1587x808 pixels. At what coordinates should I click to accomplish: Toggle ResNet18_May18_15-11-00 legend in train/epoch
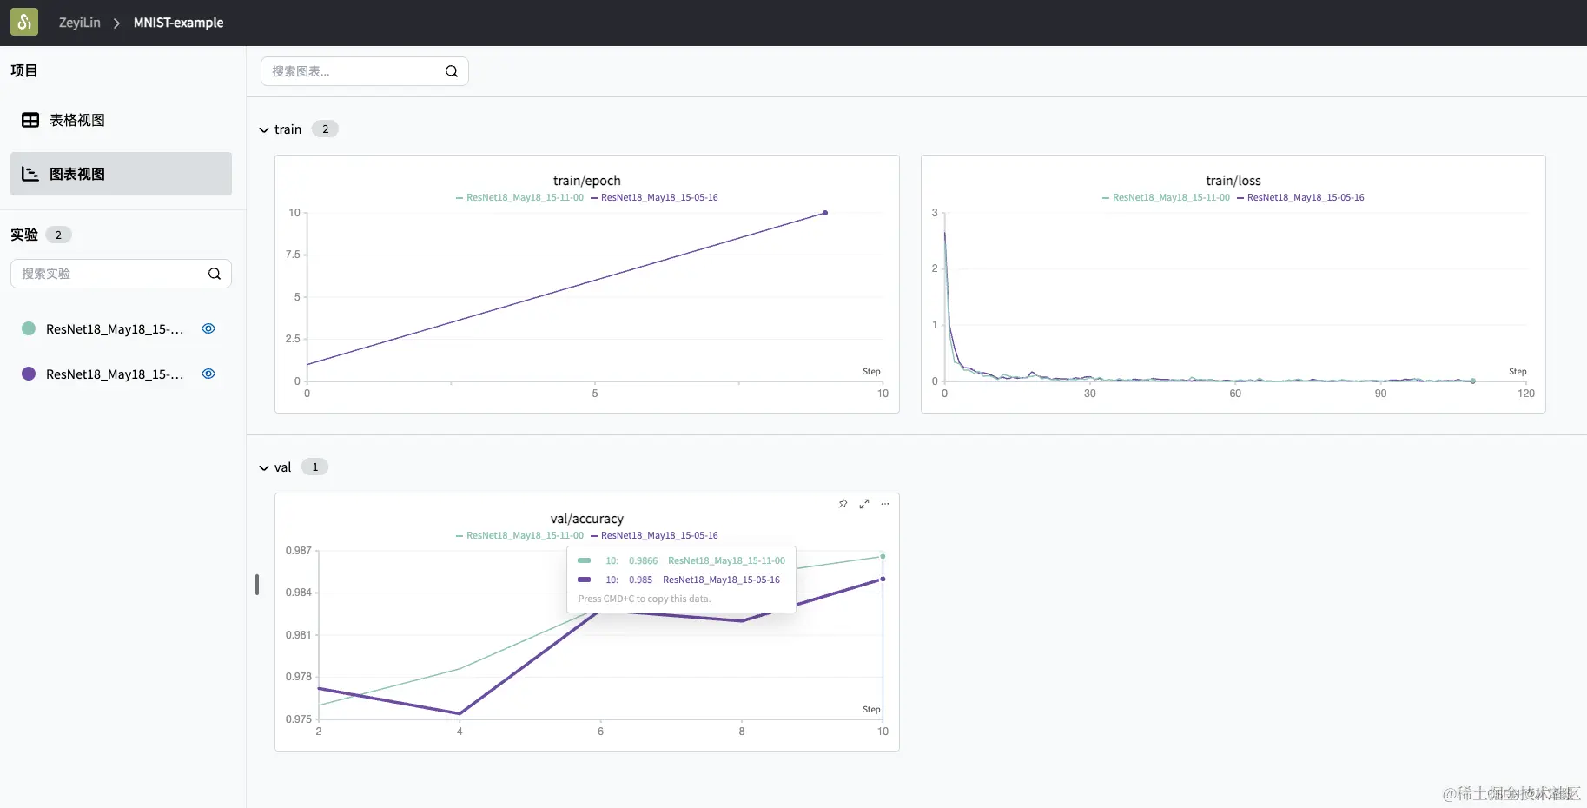click(x=520, y=198)
